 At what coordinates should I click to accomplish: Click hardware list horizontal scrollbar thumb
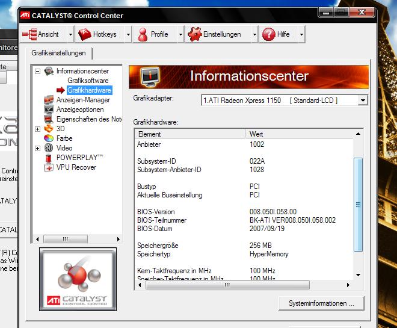point(227,285)
